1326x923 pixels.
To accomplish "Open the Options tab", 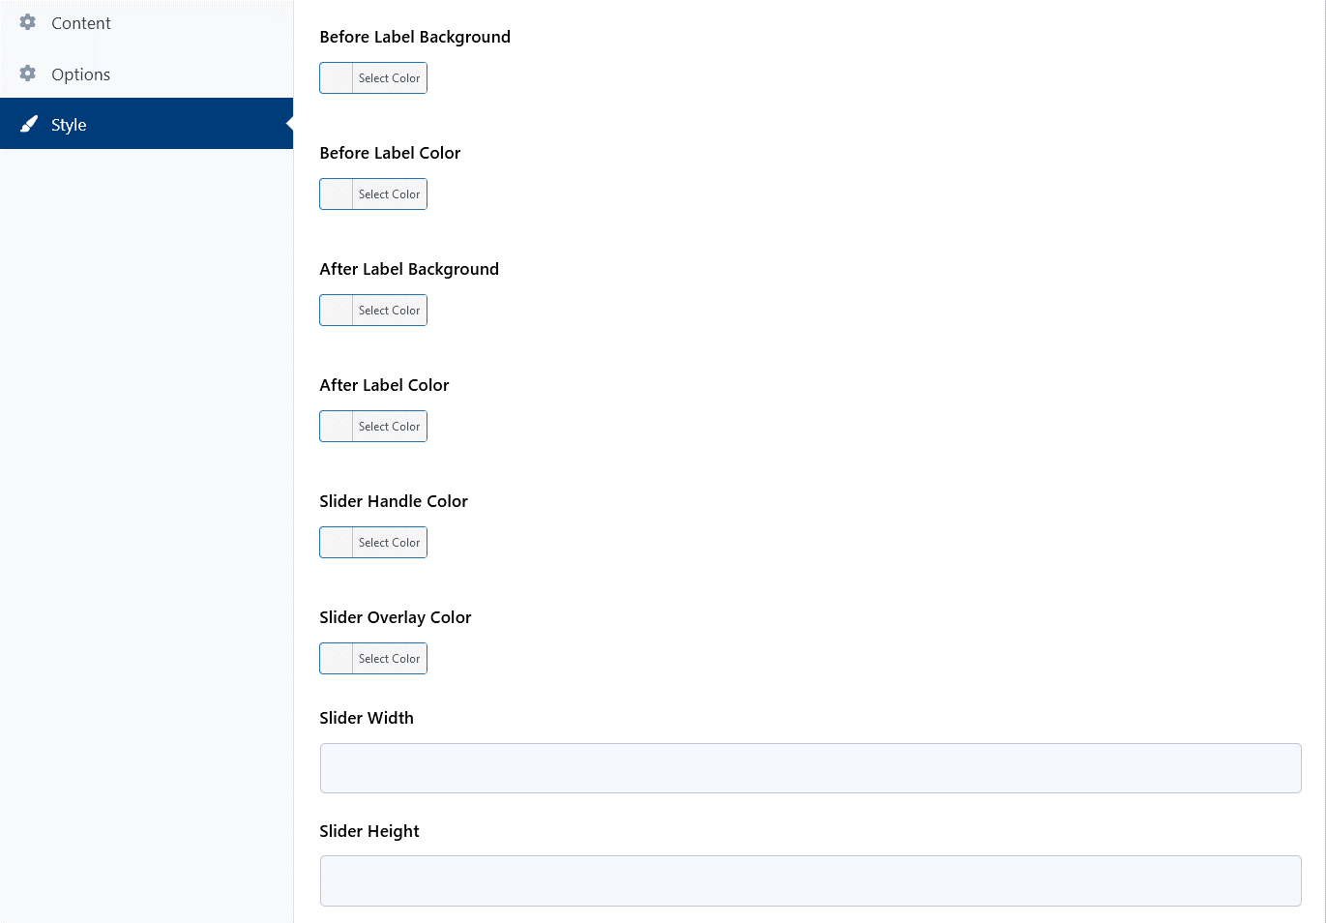I will click(x=81, y=74).
